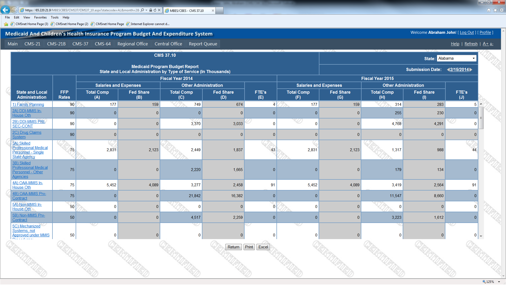The width and height of the screenshot is (506, 285).
Task: Click the Add to Favorites bar star icon
Action: pyautogui.click(x=6, y=24)
